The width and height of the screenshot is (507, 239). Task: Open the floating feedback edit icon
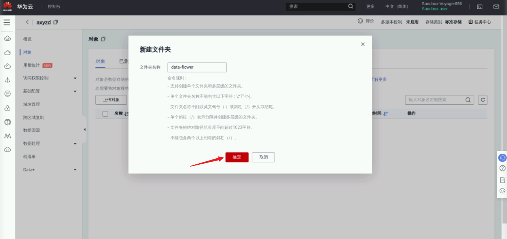502,180
